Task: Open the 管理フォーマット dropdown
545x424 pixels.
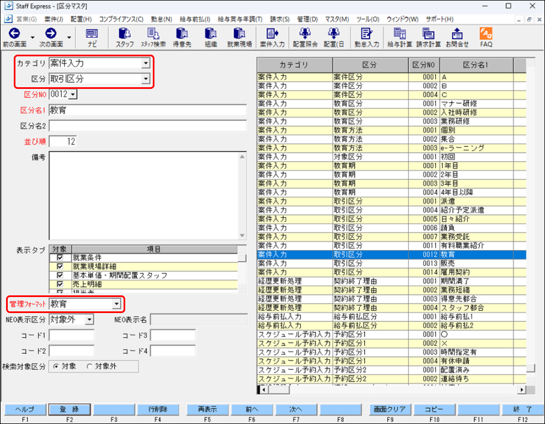Action: [x=116, y=304]
